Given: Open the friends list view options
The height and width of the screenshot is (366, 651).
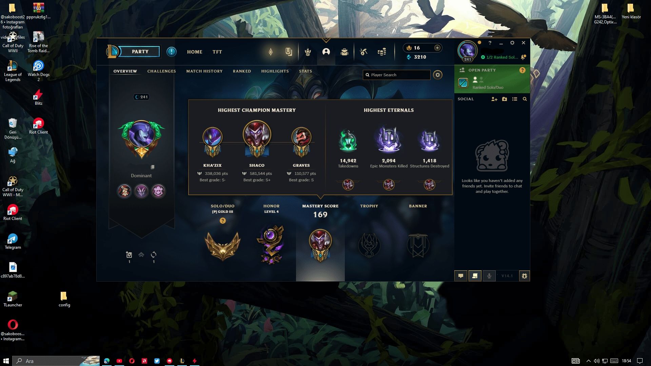Looking at the screenshot, I should (515, 99).
